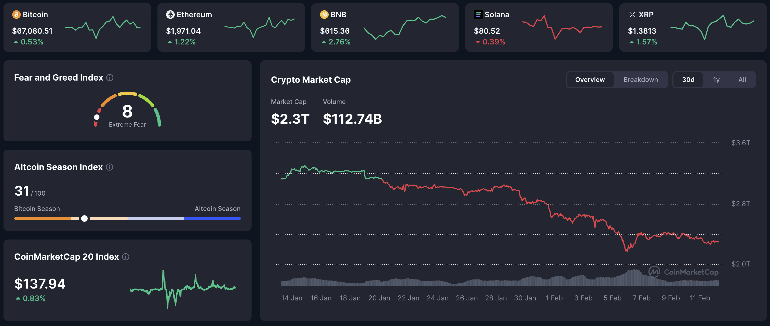Image resolution: width=770 pixels, height=326 pixels.
Task: Click the Altcoin Season slider handle
Action: [x=85, y=219]
